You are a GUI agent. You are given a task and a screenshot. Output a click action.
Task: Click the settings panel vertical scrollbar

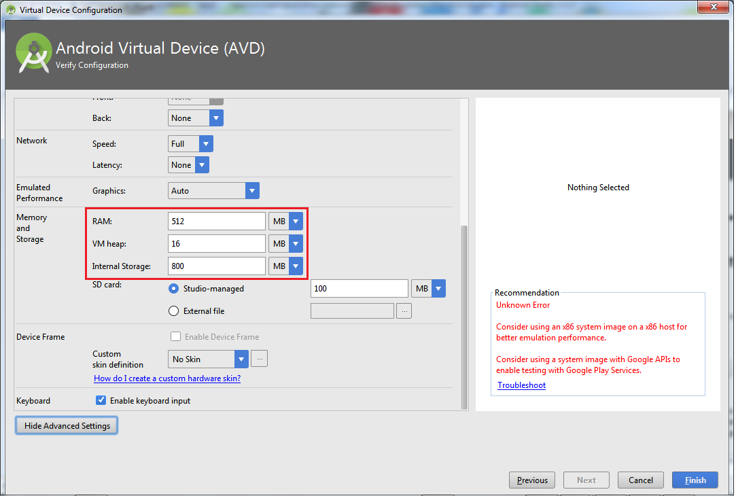pos(463,317)
